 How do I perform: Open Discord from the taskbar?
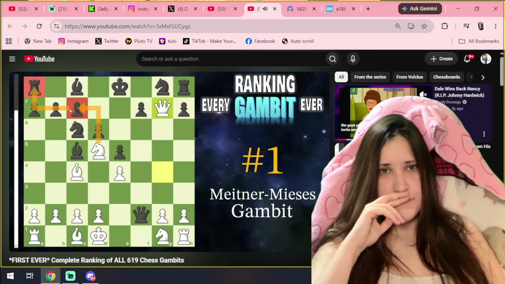click(90, 276)
